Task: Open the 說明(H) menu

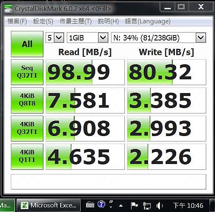Action: point(108,21)
